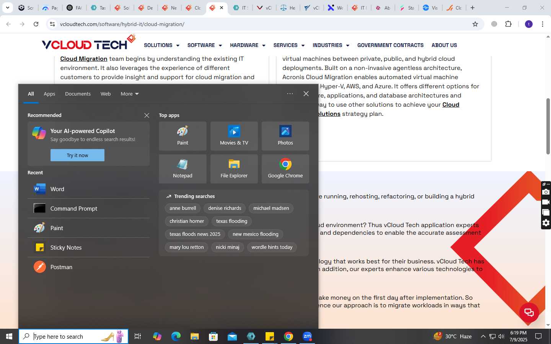Open Chrome three-dot menu
This screenshot has width=551, height=344.
click(543, 24)
